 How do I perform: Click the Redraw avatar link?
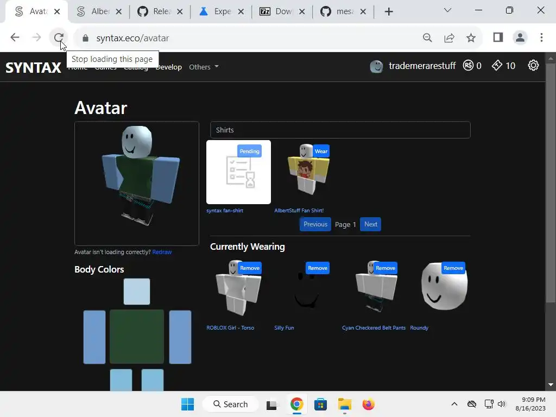162,252
